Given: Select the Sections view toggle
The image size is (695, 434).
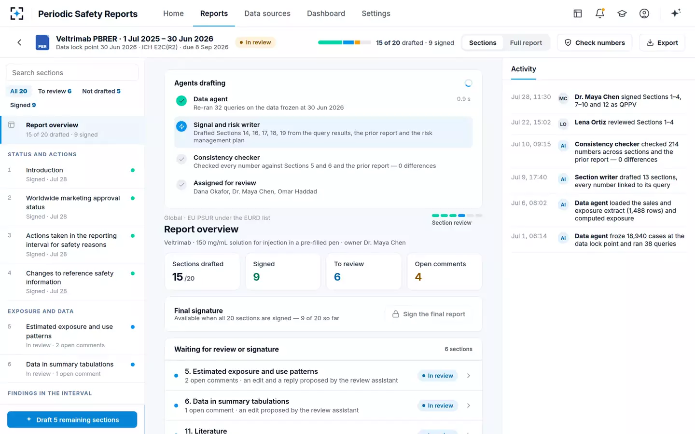Looking at the screenshot, I should 483,42.
